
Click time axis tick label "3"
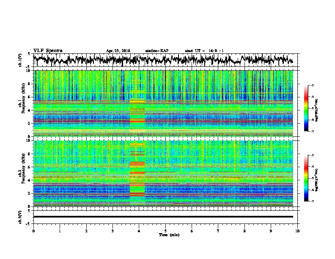point(113,231)
